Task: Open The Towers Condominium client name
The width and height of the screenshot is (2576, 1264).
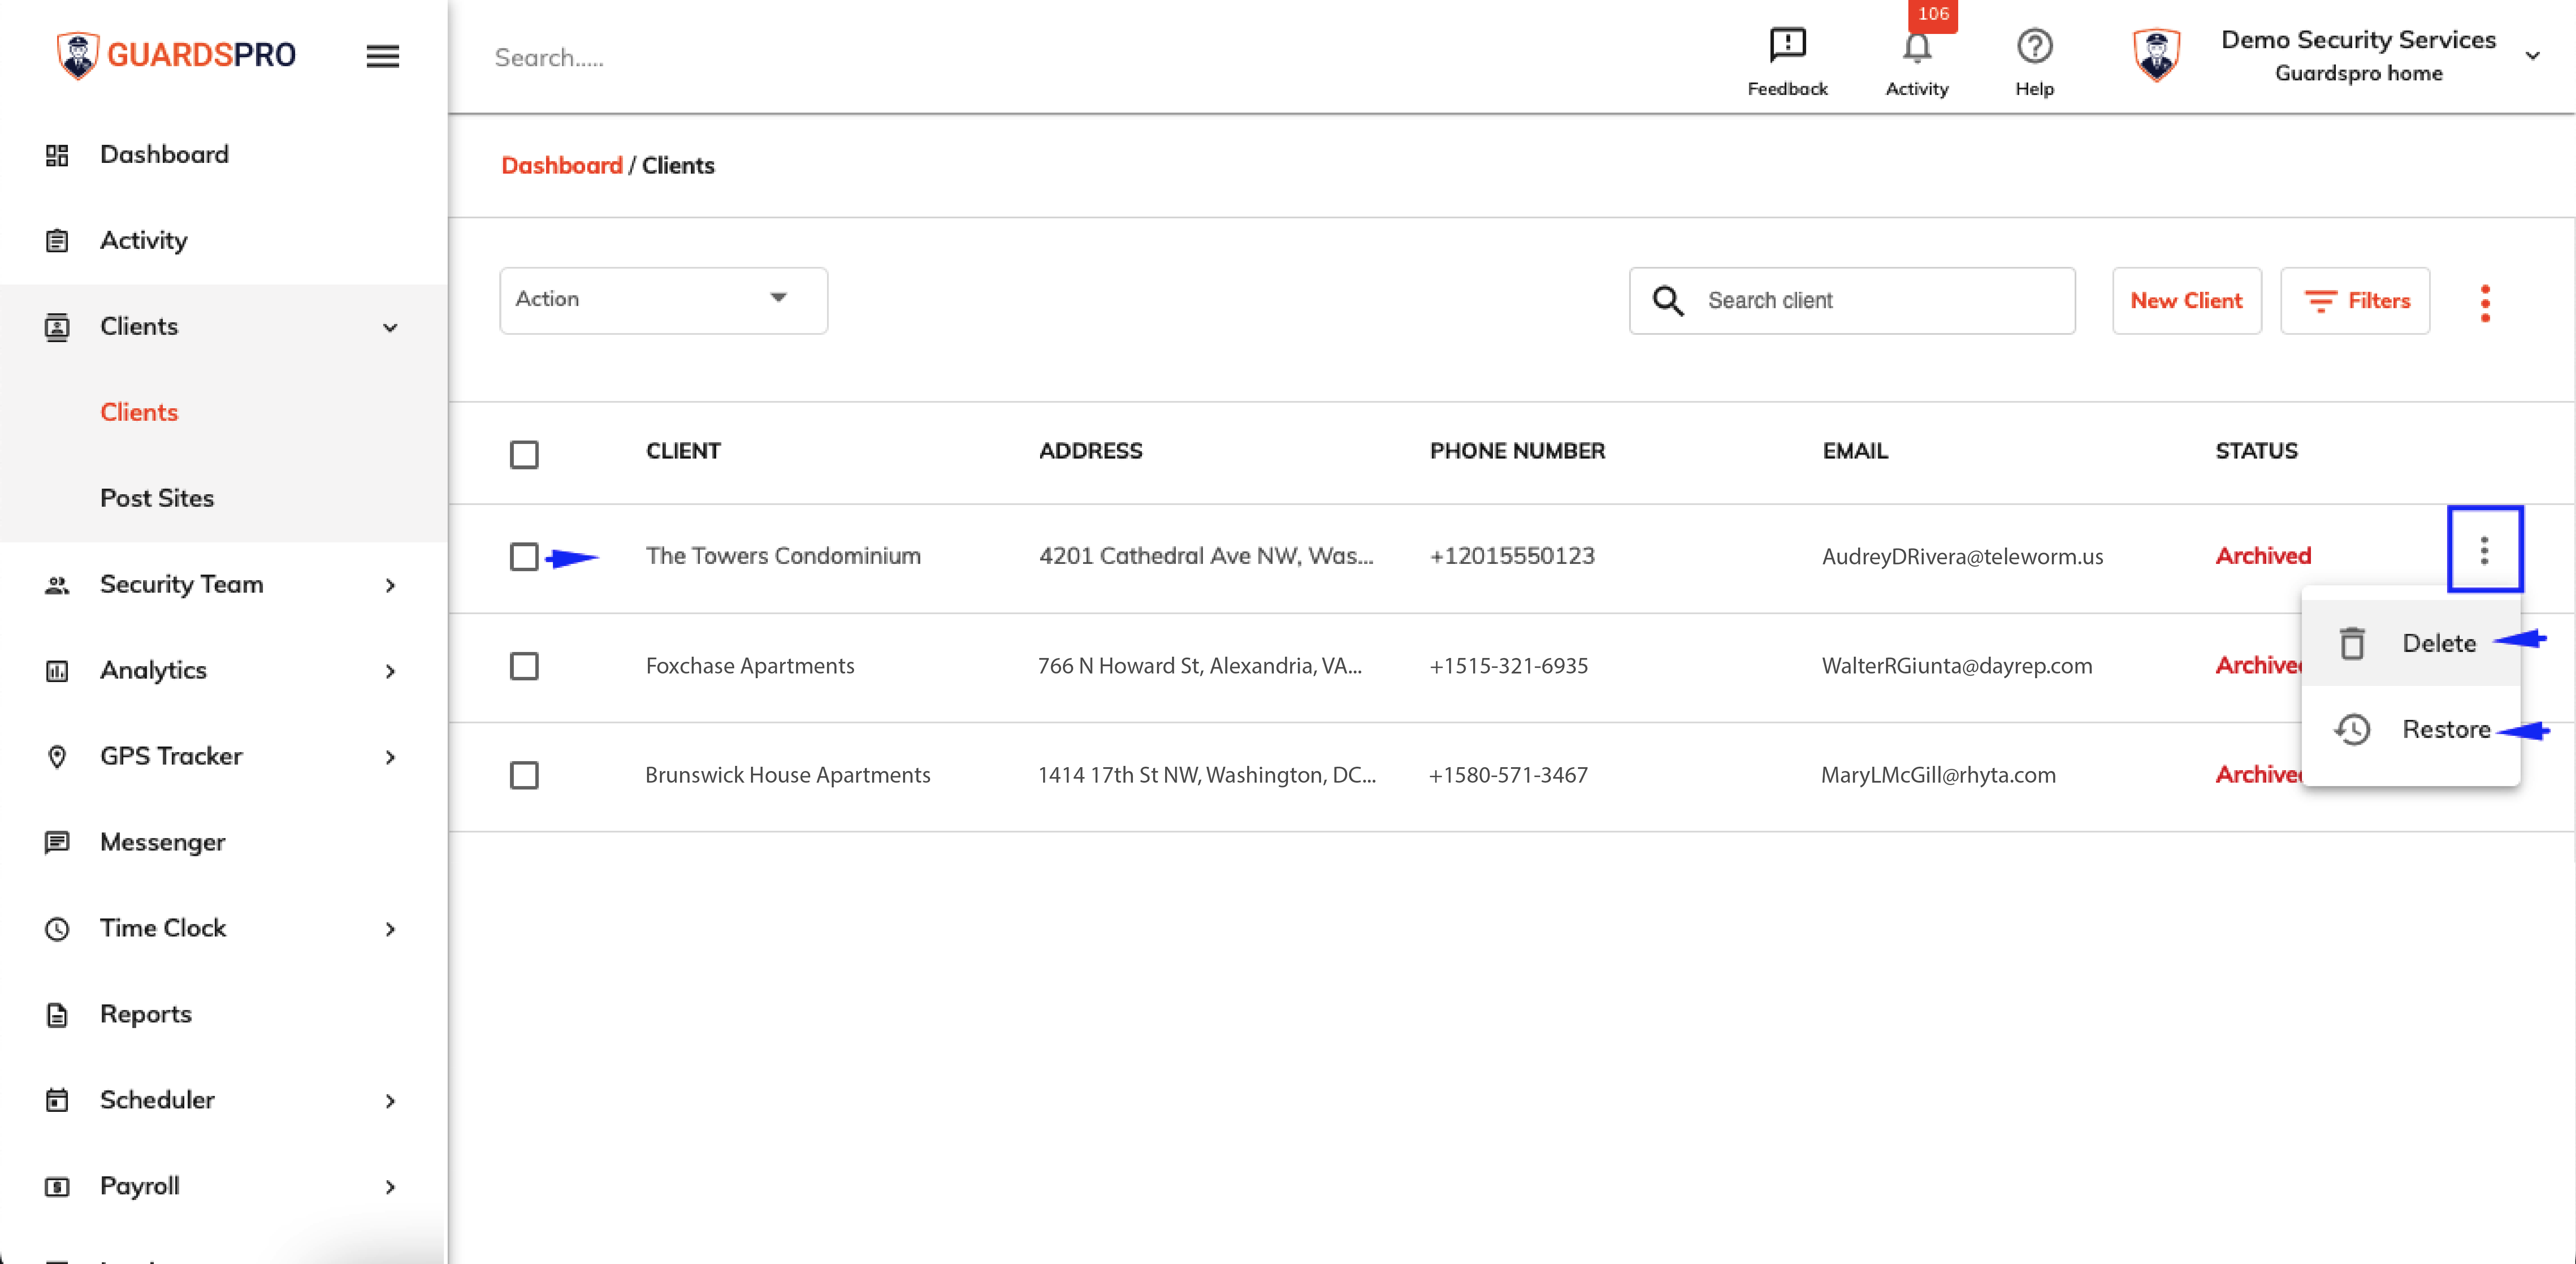Action: (783, 556)
